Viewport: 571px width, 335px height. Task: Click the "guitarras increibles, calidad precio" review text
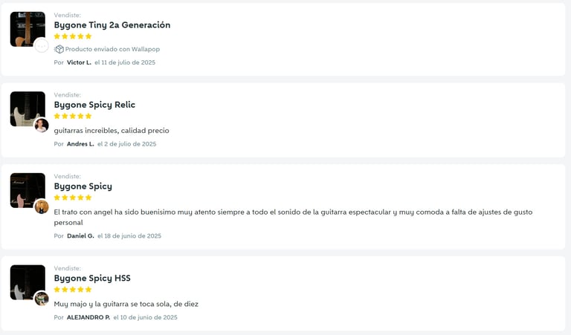[x=112, y=130]
